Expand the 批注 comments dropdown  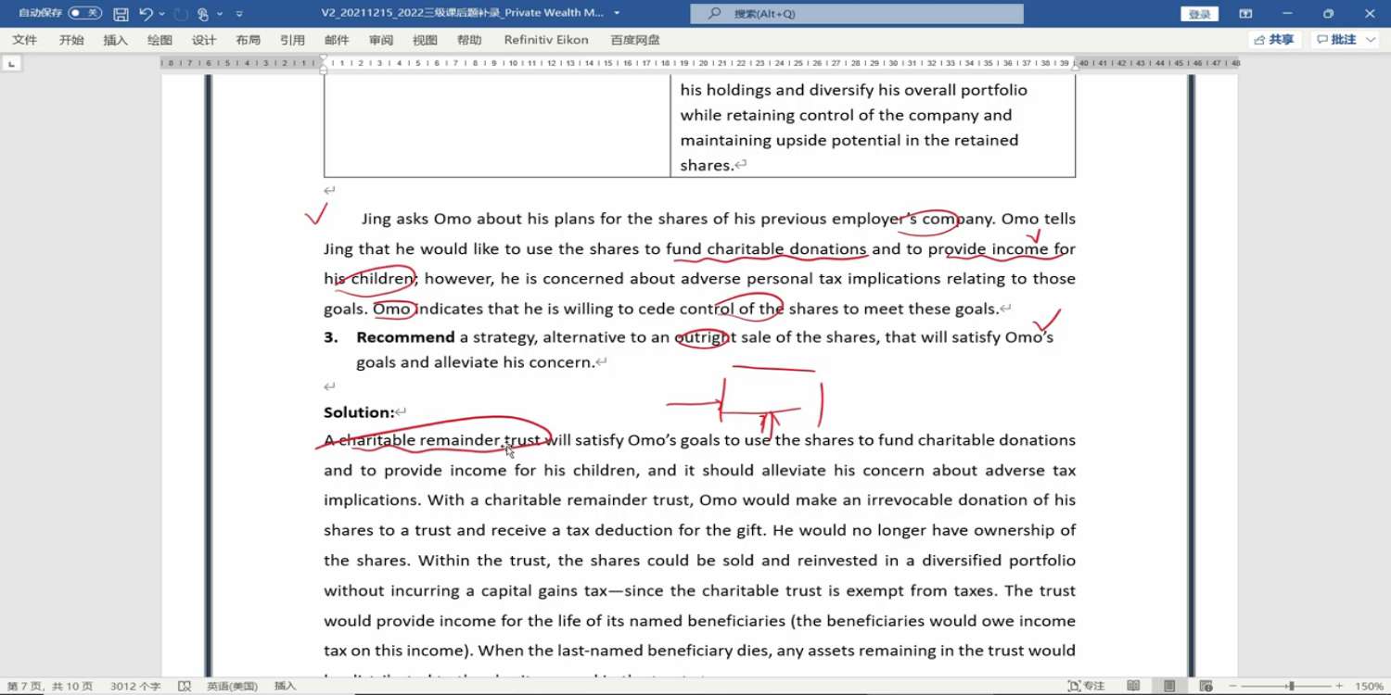[x=1372, y=40]
